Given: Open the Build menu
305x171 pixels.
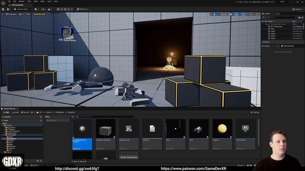Looking at the screenshot, I should point(36,1).
